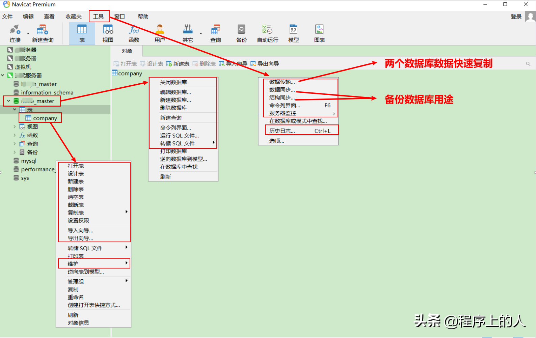Screen dimensions: 536x338
Task: Click the 删除表 button in object toolbar
Action: click(204, 64)
